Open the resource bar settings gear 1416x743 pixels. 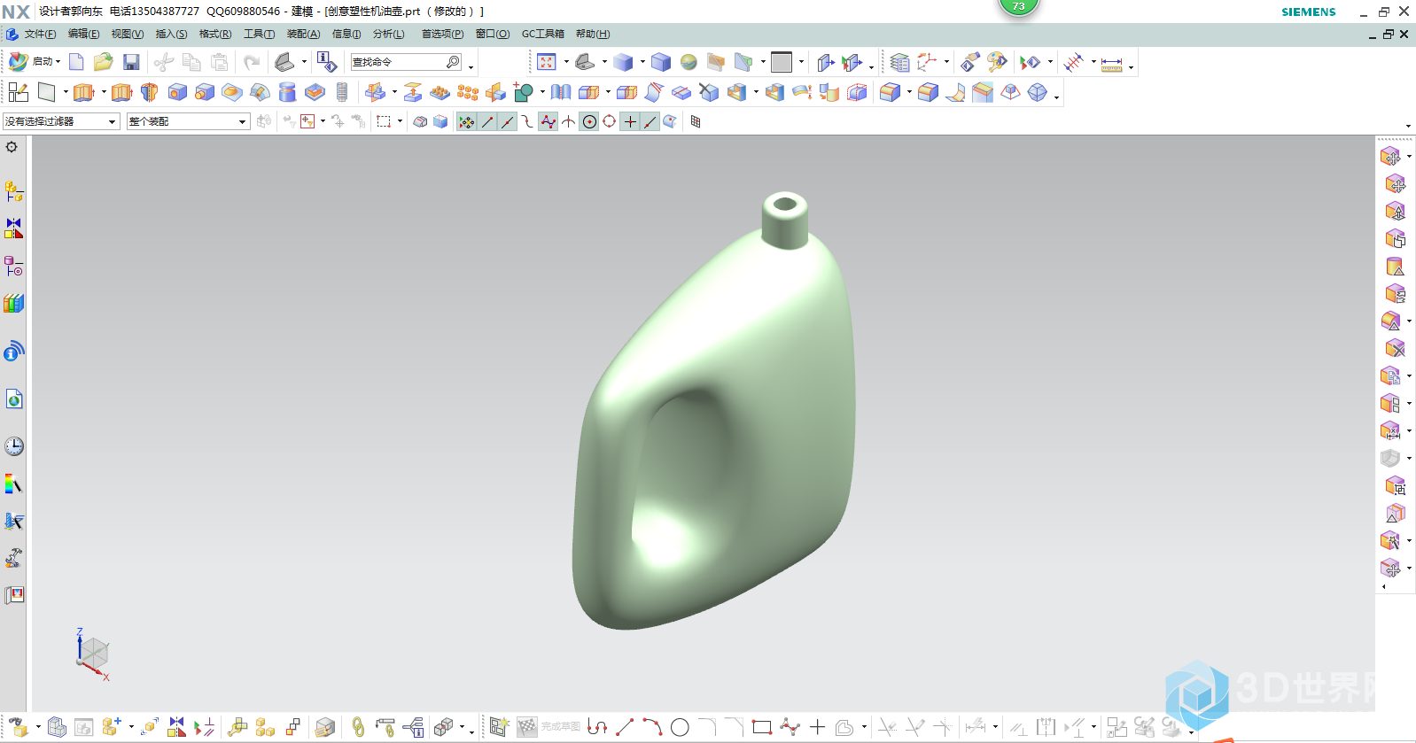tap(12, 147)
